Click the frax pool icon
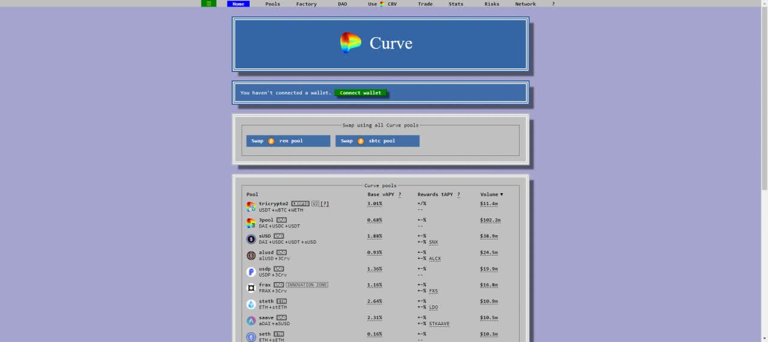The height and width of the screenshot is (342, 768). tap(251, 287)
